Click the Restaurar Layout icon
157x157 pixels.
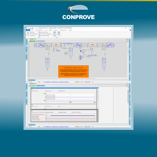(x=55, y=33)
